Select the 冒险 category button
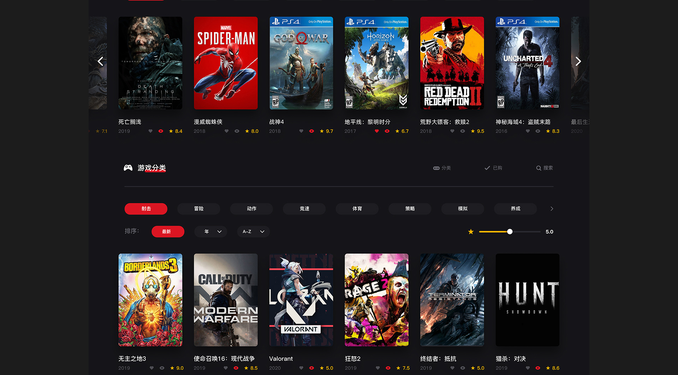Image resolution: width=678 pixels, height=375 pixels. [x=199, y=209]
